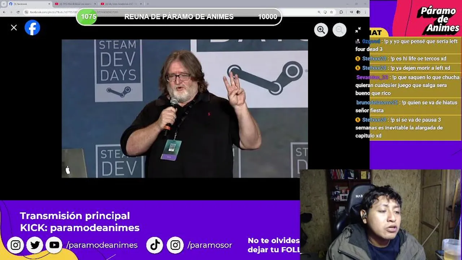Image resolution: width=462 pixels, height=260 pixels.
Task: Go back in the browser
Action: [4, 12]
